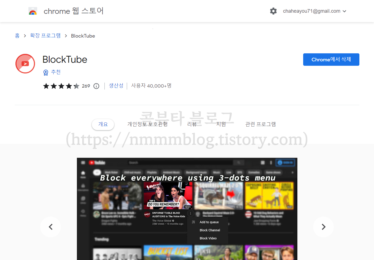Image resolution: width=374 pixels, height=260 pixels.
Task: Click the chrome 웹 스토어 title text
Action: [x=74, y=11]
